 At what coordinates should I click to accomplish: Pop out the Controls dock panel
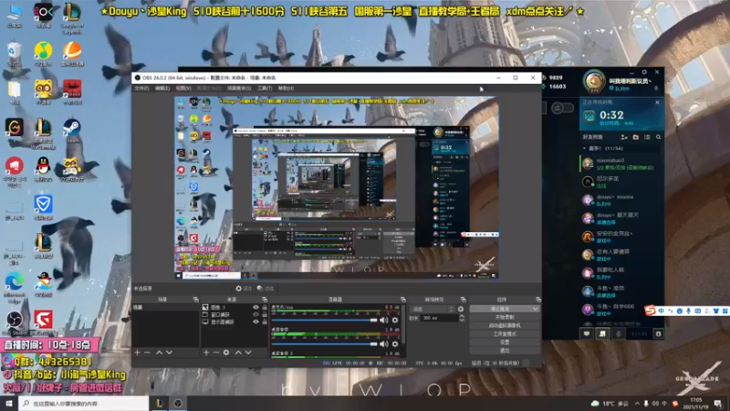[537, 300]
